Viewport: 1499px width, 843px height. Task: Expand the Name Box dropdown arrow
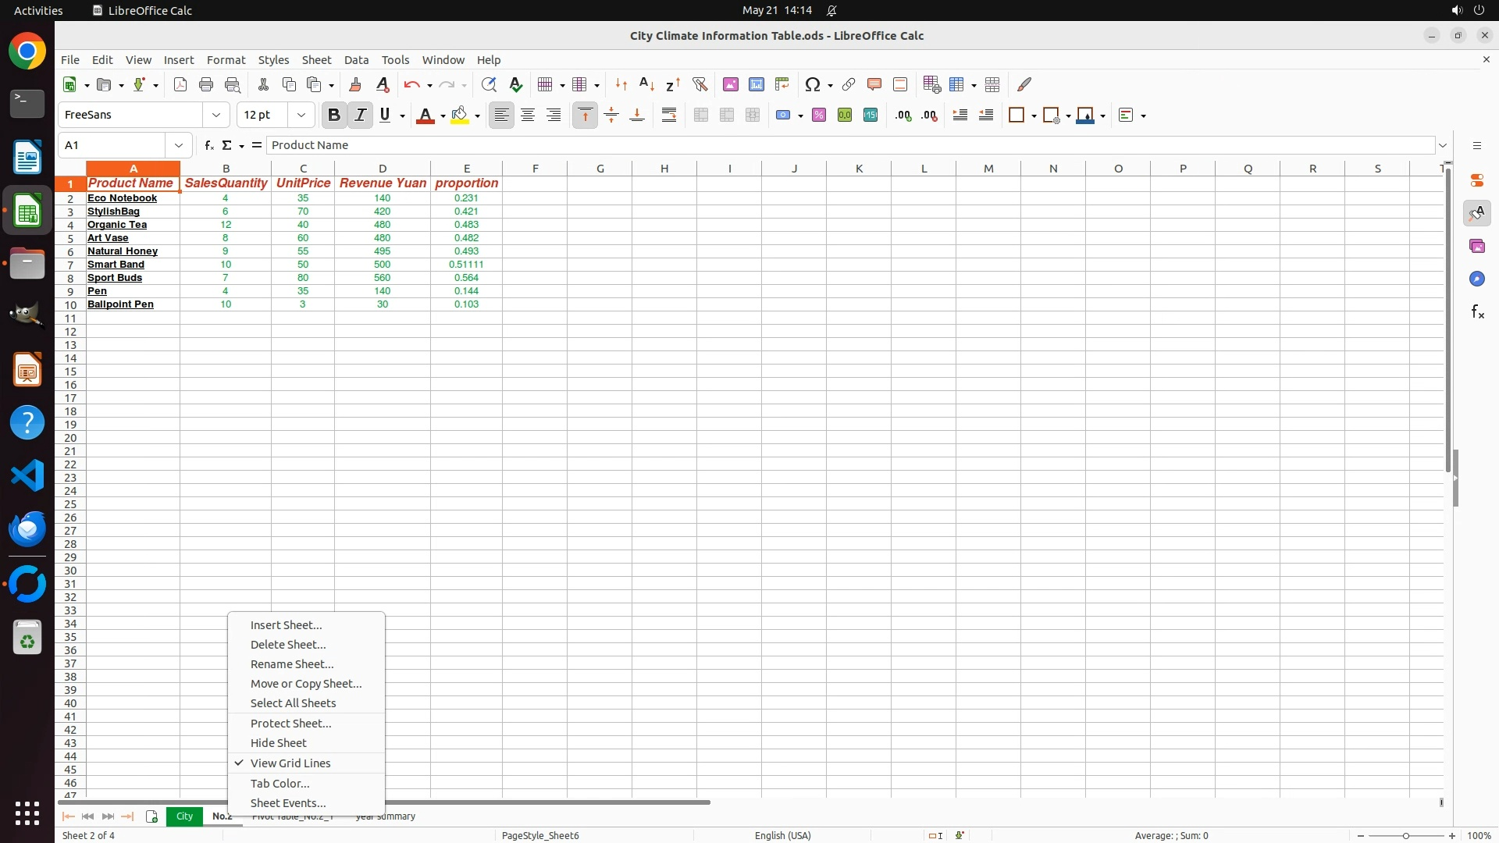point(179,145)
